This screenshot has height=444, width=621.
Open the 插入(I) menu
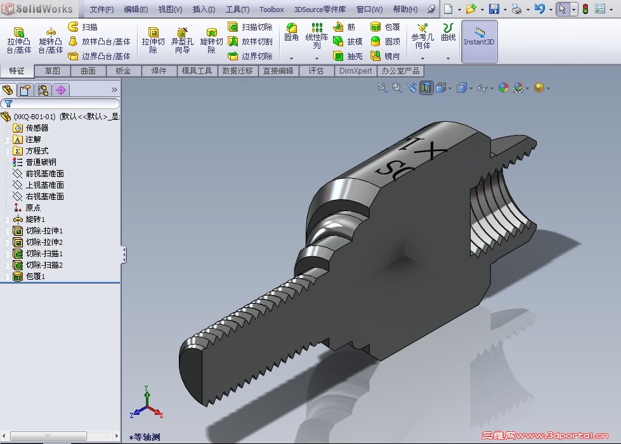coord(204,9)
